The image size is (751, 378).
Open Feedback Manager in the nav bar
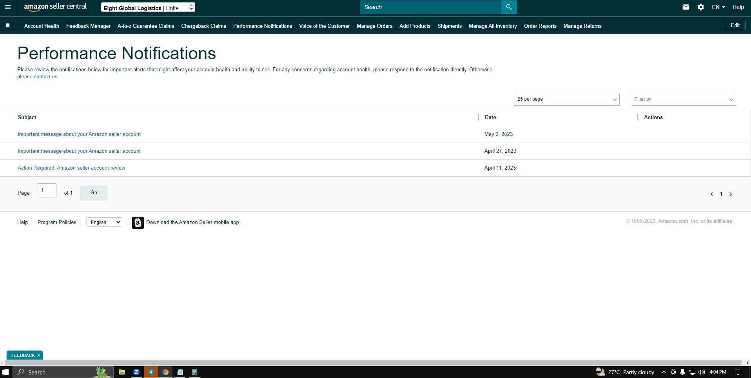[88, 26]
